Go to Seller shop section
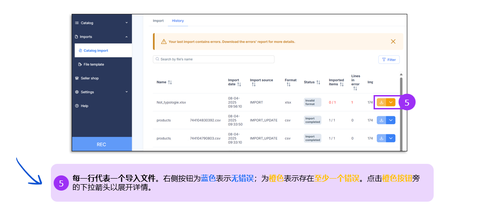 [89, 78]
